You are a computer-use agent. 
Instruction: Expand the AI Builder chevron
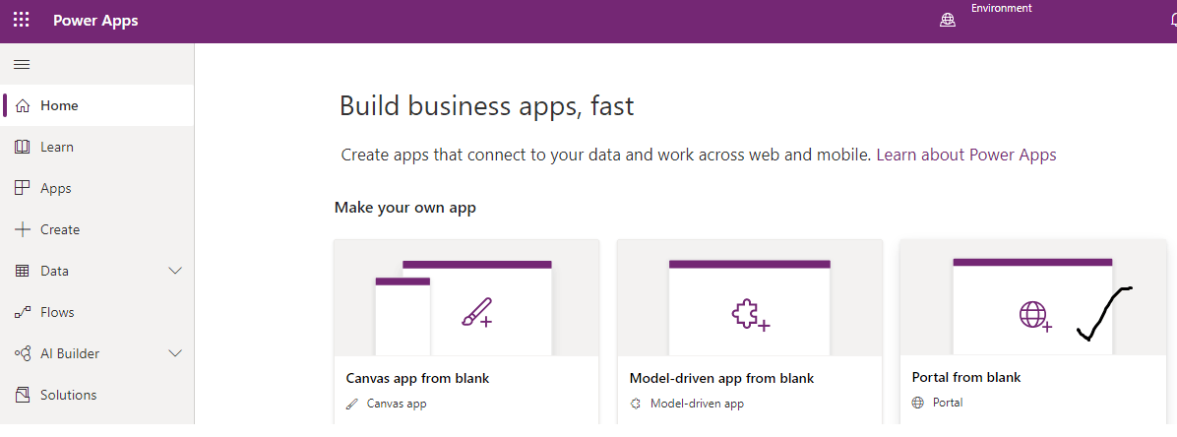[176, 354]
